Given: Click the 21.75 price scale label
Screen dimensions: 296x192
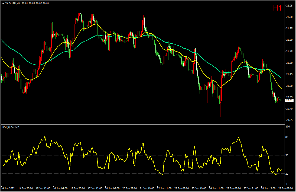Looking at the screenshot, I should (290, 28).
